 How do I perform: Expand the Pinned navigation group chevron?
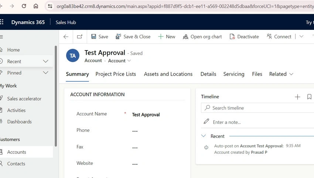point(46,73)
